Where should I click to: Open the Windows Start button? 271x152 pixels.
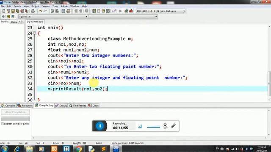tap(5, 149)
